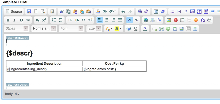Image resolution: width=220 pixels, height=104 pixels.
Task: Insert a form button
Action: 213,12
